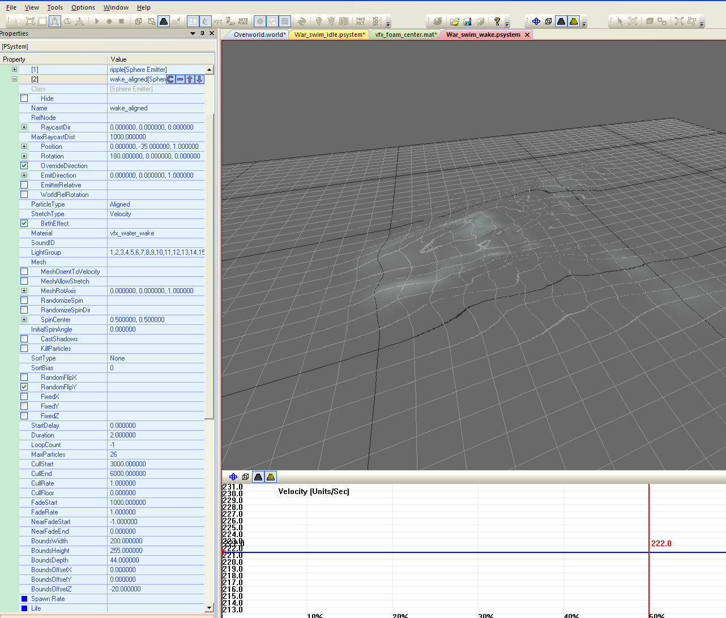This screenshot has width=726, height=618.
Task: Expand the EmitDirection property
Action: [24, 175]
